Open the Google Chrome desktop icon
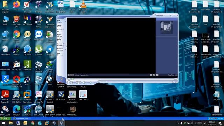 tap(16, 36)
